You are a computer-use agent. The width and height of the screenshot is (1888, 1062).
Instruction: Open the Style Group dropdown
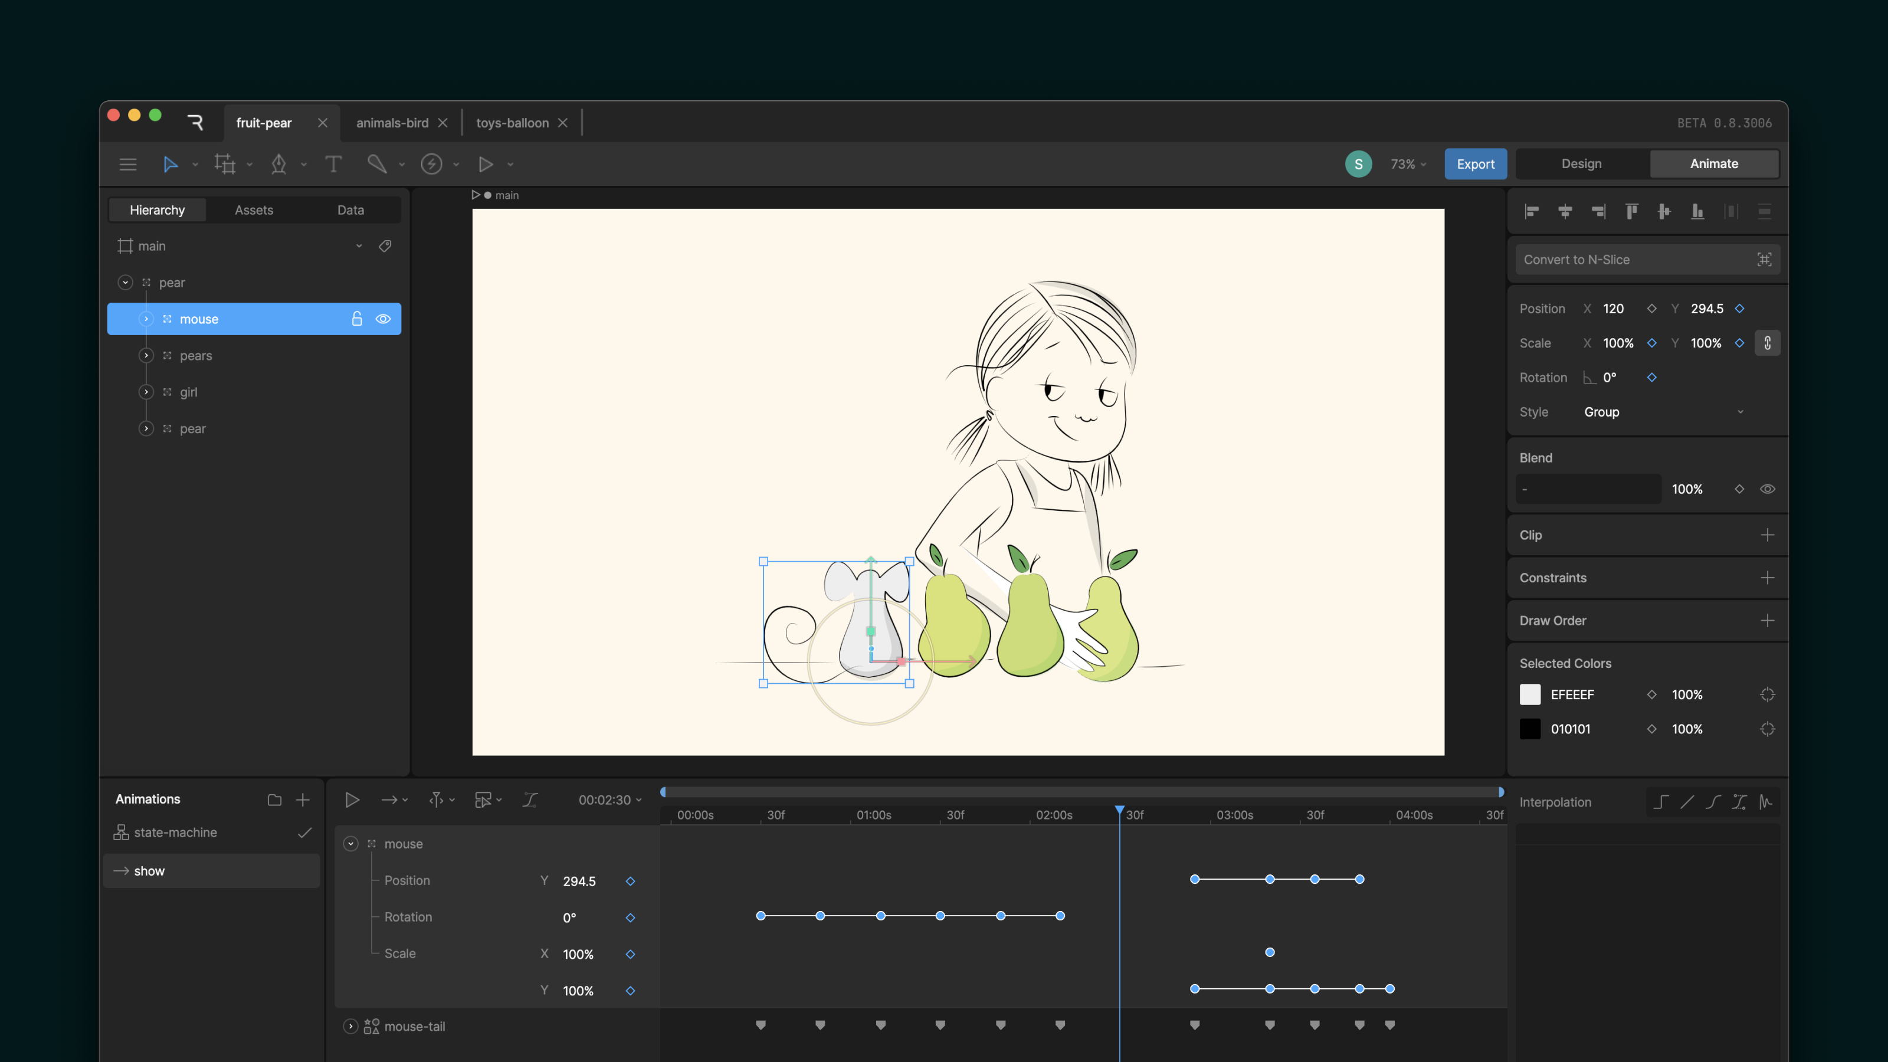pos(1663,412)
